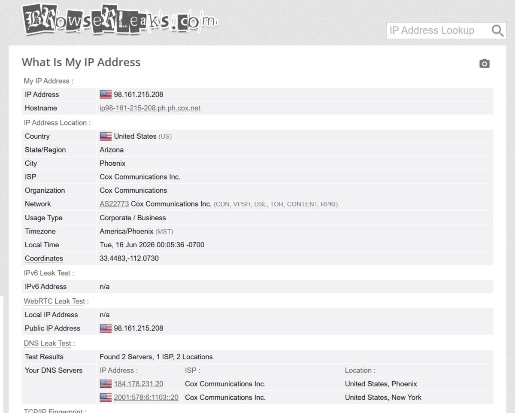The image size is (515, 413).
Task: Open the DNS Leak Test section link
Action: click(x=47, y=343)
